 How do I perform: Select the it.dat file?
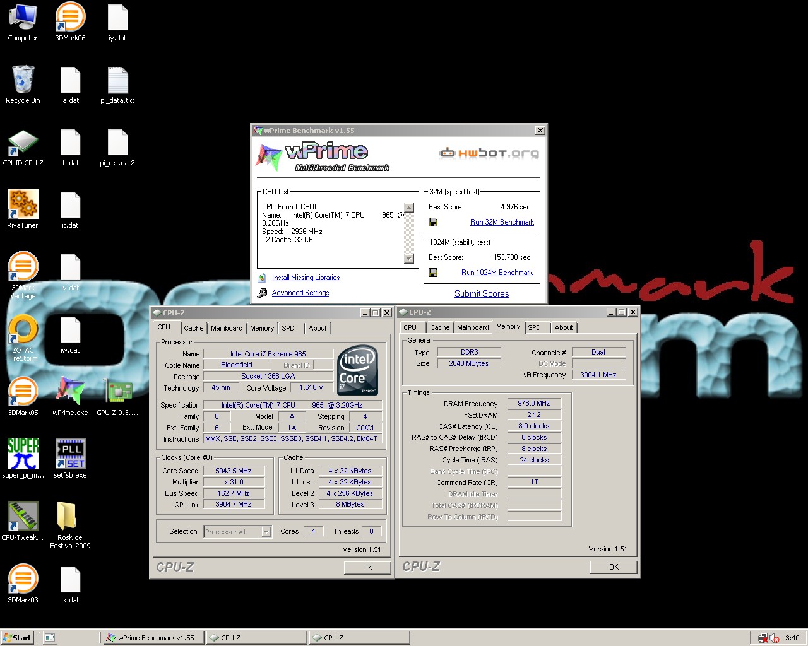70,209
